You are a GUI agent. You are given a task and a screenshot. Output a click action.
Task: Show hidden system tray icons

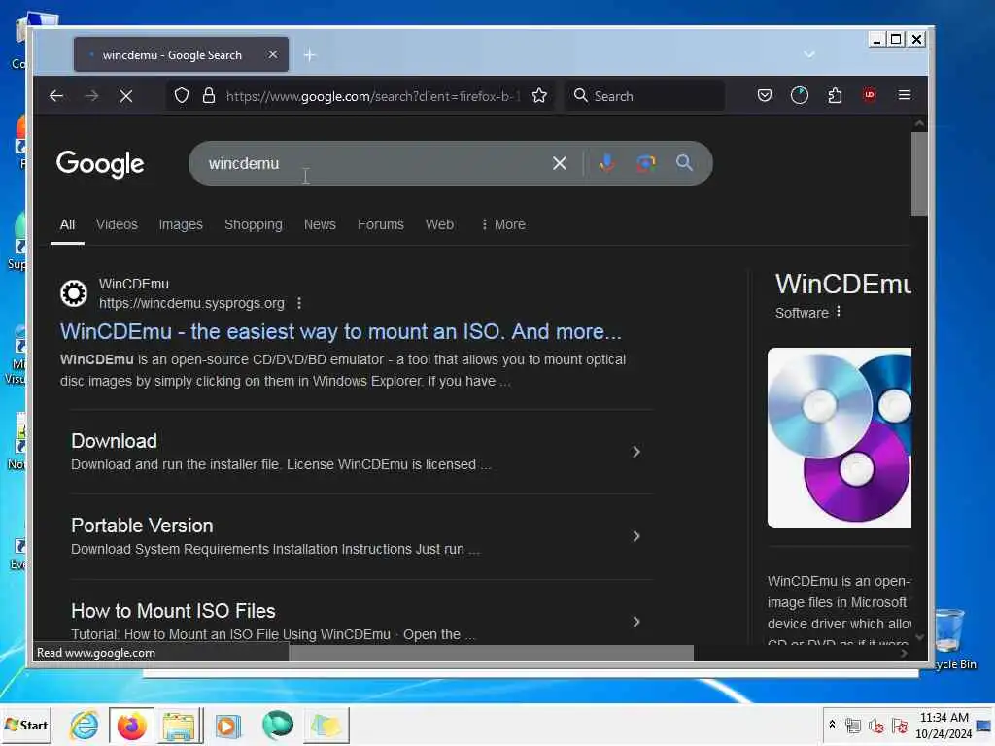832,724
